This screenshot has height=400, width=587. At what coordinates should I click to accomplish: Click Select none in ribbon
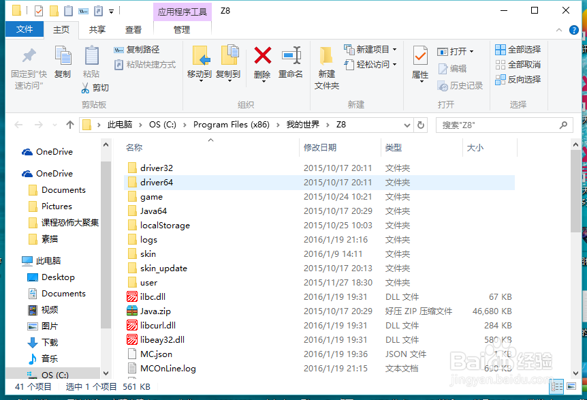[518, 65]
